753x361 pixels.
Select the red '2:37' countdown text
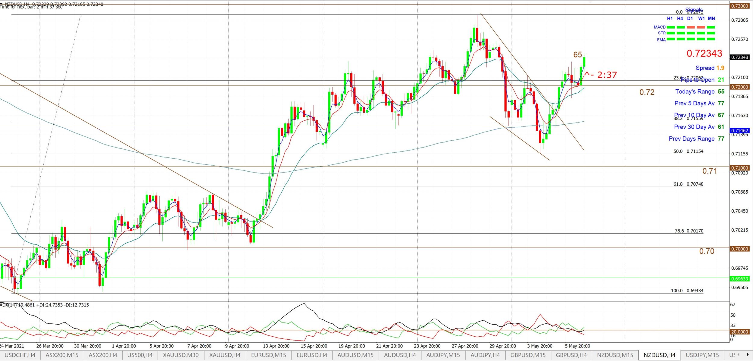607,75
